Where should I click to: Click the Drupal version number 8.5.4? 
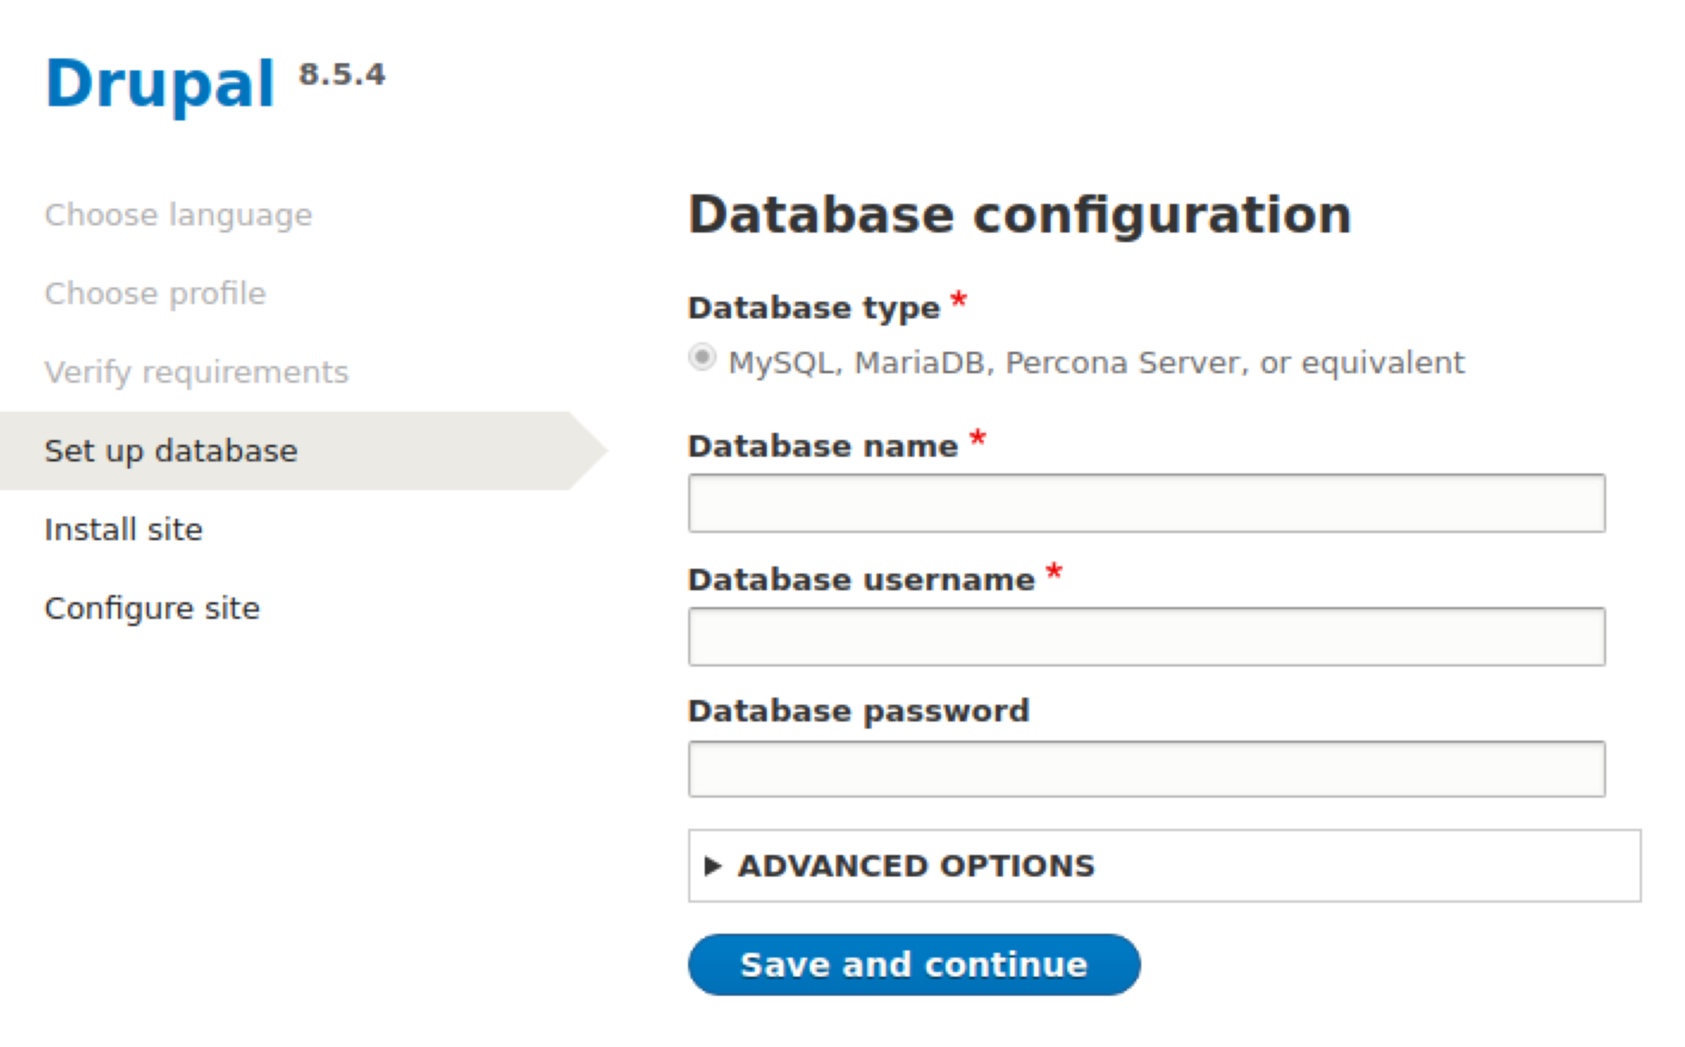[x=341, y=75]
